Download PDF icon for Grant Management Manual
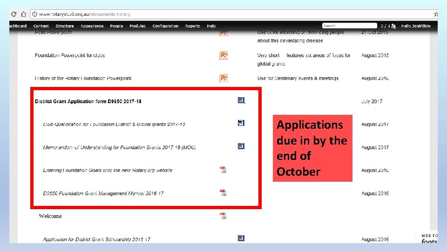The height and width of the screenshot is (251, 447). pyautogui.click(x=223, y=192)
